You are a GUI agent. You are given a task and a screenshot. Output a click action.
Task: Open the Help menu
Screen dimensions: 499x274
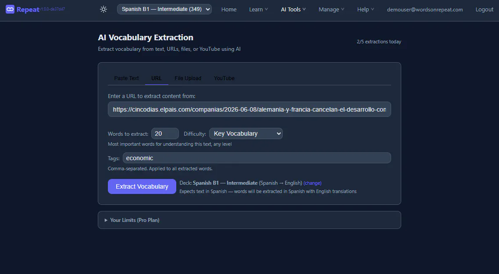click(365, 10)
